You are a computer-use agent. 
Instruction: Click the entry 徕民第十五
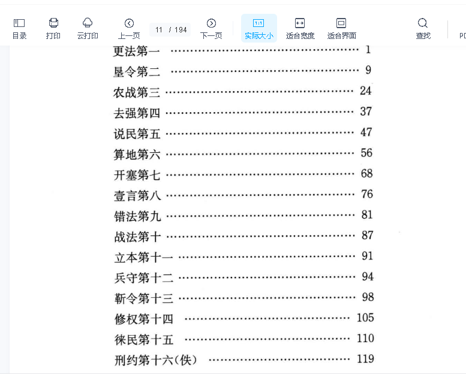(x=144, y=340)
